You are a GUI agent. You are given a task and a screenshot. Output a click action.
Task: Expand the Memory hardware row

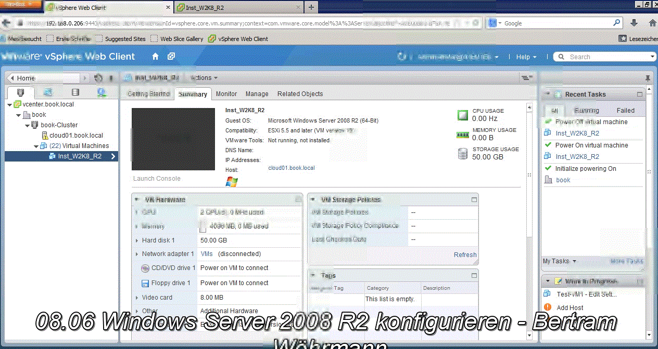137,226
